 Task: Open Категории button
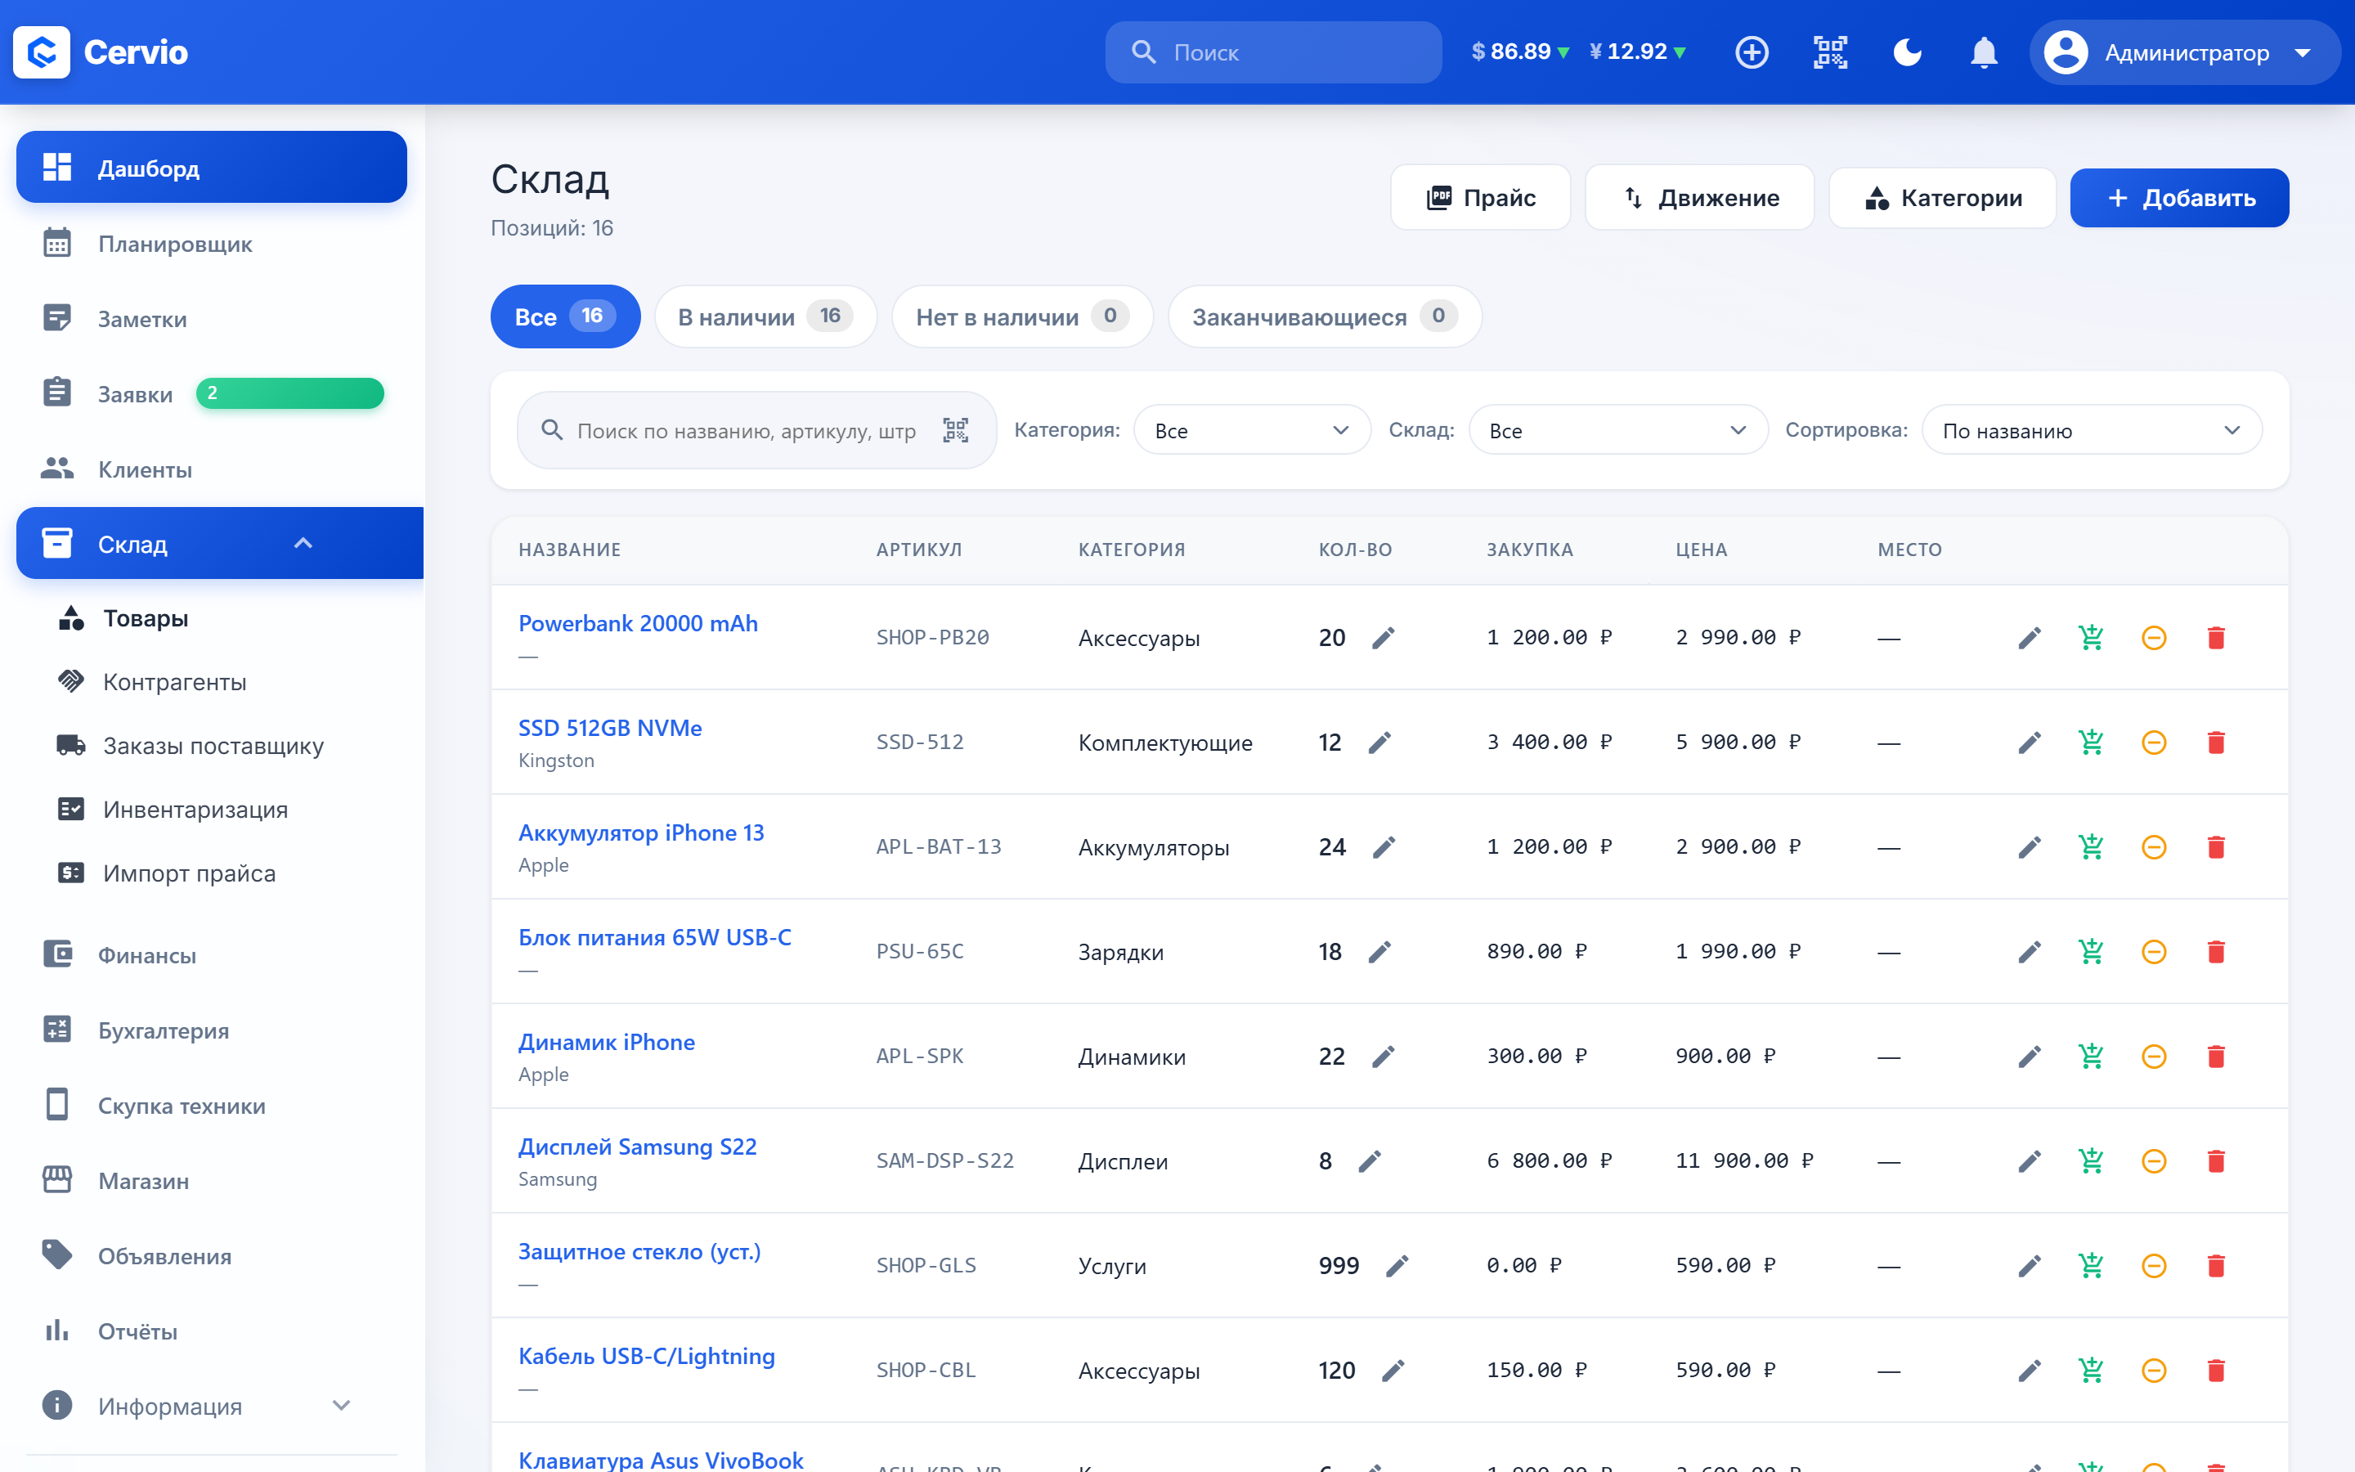[x=1942, y=198]
